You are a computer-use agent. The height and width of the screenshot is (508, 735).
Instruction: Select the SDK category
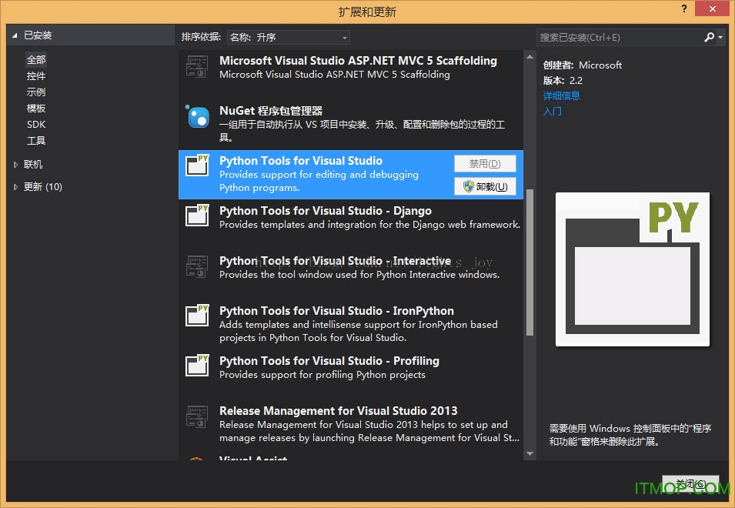(x=36, y=124)
